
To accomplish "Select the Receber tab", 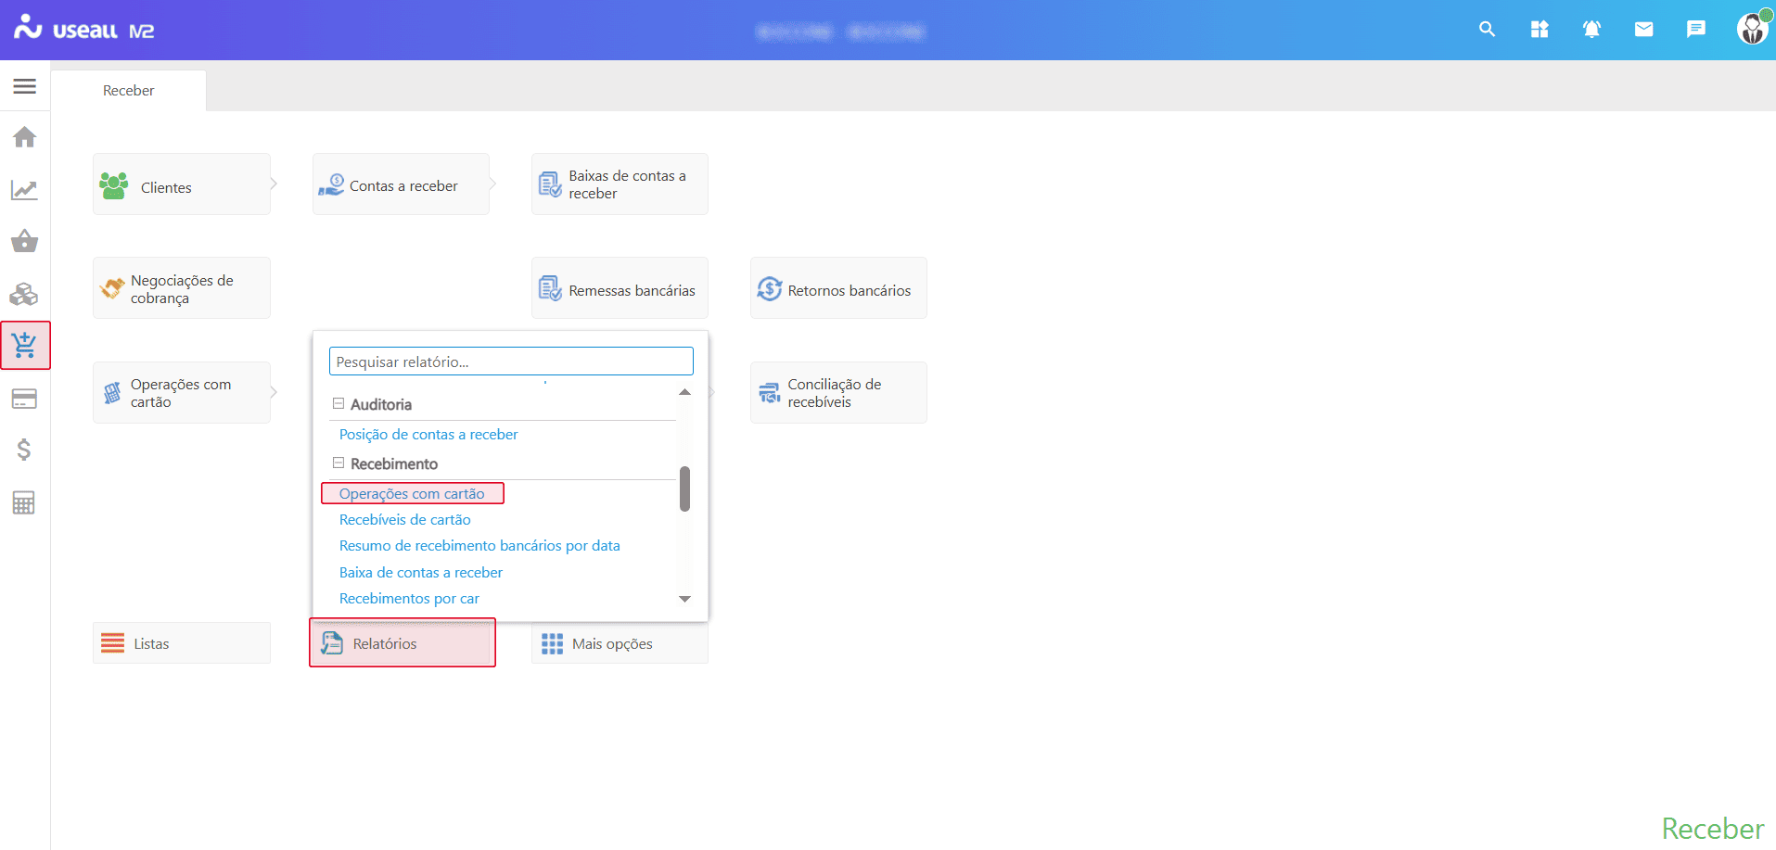I will pyautogui.click(x=129, y=91).
